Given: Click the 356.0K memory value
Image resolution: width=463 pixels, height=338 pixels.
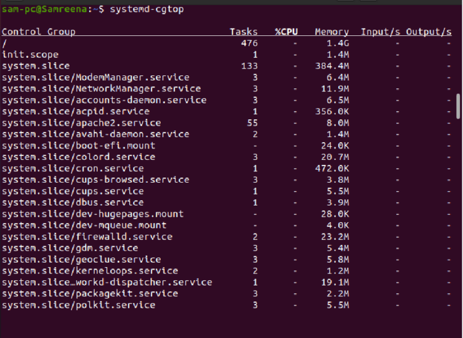Looking at the screenshot, I should click(x=332, y=111).
